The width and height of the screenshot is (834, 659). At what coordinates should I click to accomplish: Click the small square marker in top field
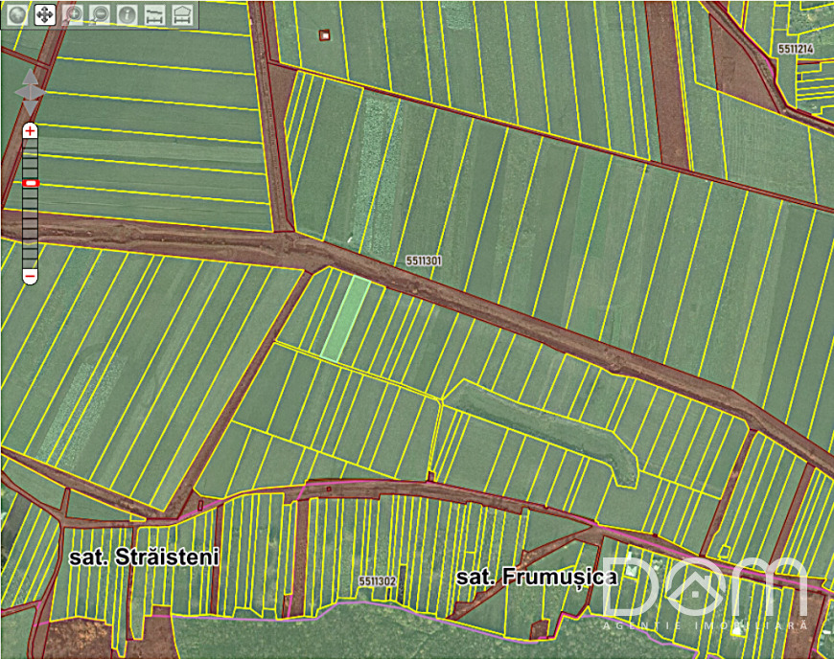coord(325,35)
